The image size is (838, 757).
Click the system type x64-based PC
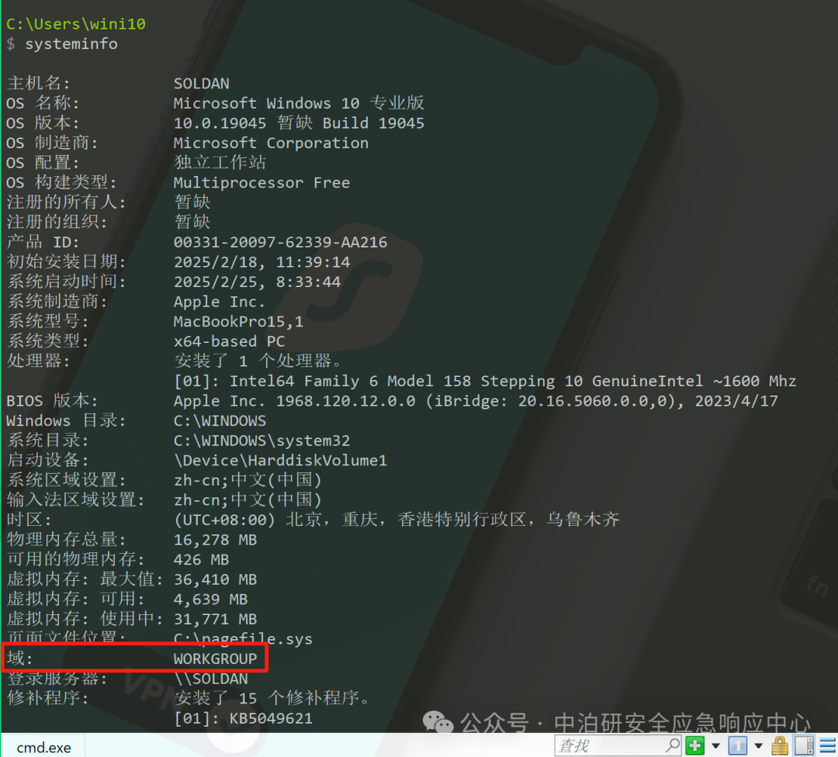(229, 340)
